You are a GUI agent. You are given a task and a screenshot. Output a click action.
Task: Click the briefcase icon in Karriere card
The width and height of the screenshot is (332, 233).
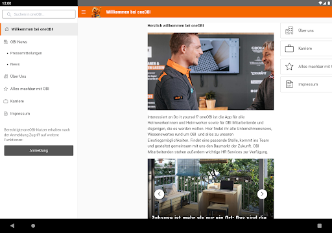coord(289,49)
